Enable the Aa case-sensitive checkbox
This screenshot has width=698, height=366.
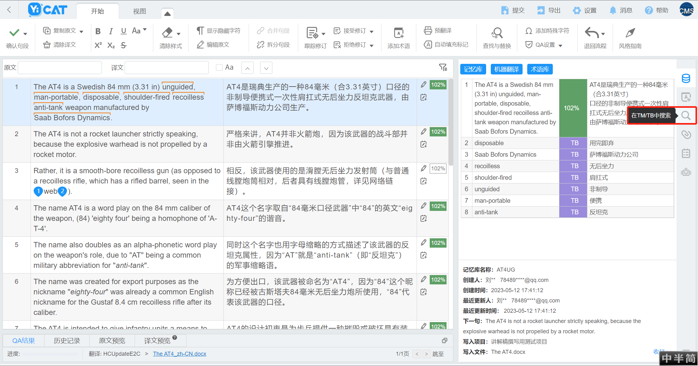tap(219, 68)
